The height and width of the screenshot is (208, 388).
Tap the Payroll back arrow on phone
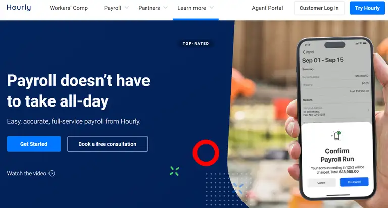coord(304,52)
